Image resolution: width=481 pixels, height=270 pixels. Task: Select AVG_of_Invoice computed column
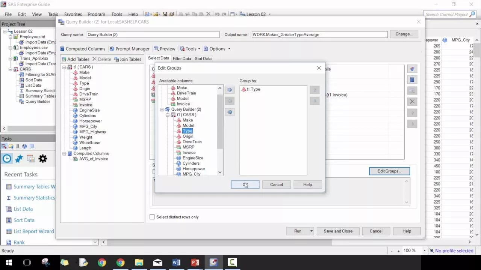click(x=94, y=159)
